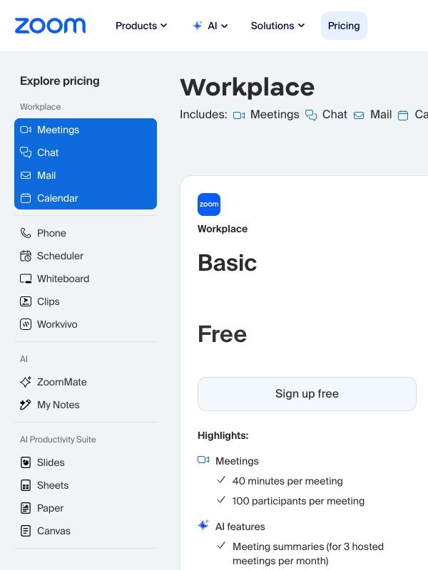
Task: Click the AI sparkle icon in navbar
Action: pyautogui.click(x=198, y=26)
